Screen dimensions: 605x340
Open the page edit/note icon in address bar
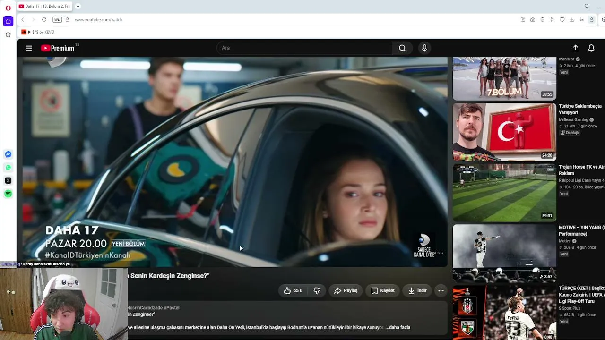523,20
